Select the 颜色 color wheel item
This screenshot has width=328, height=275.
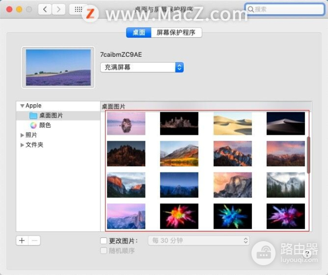pos(41,125)
